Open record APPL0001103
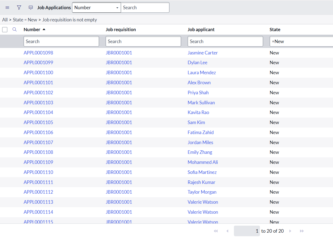The height and width of the screenshot is (237, 333). (38, 103)
